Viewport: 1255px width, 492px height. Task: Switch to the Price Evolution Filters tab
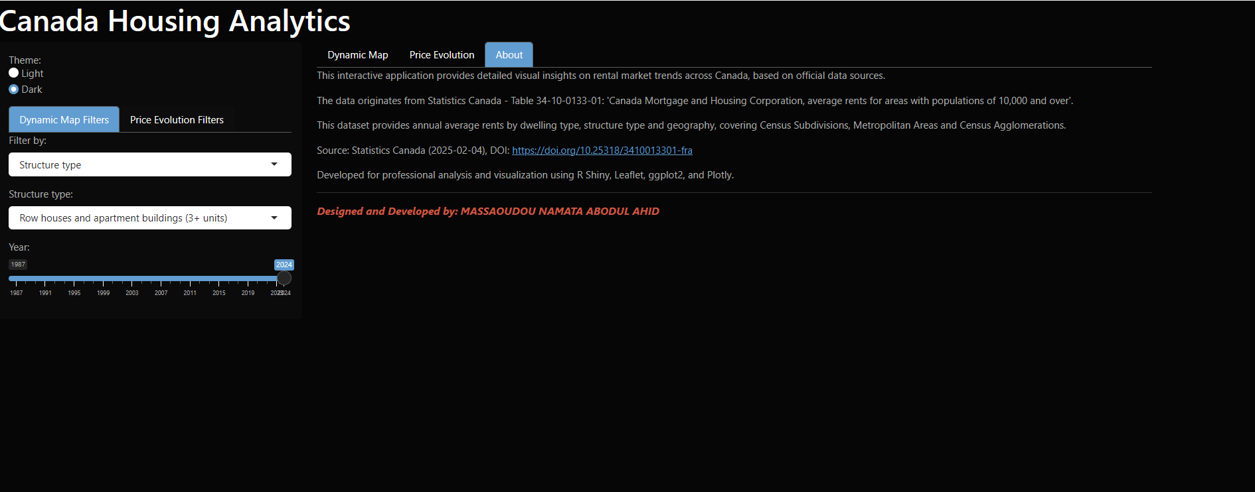tap(177, 120)
